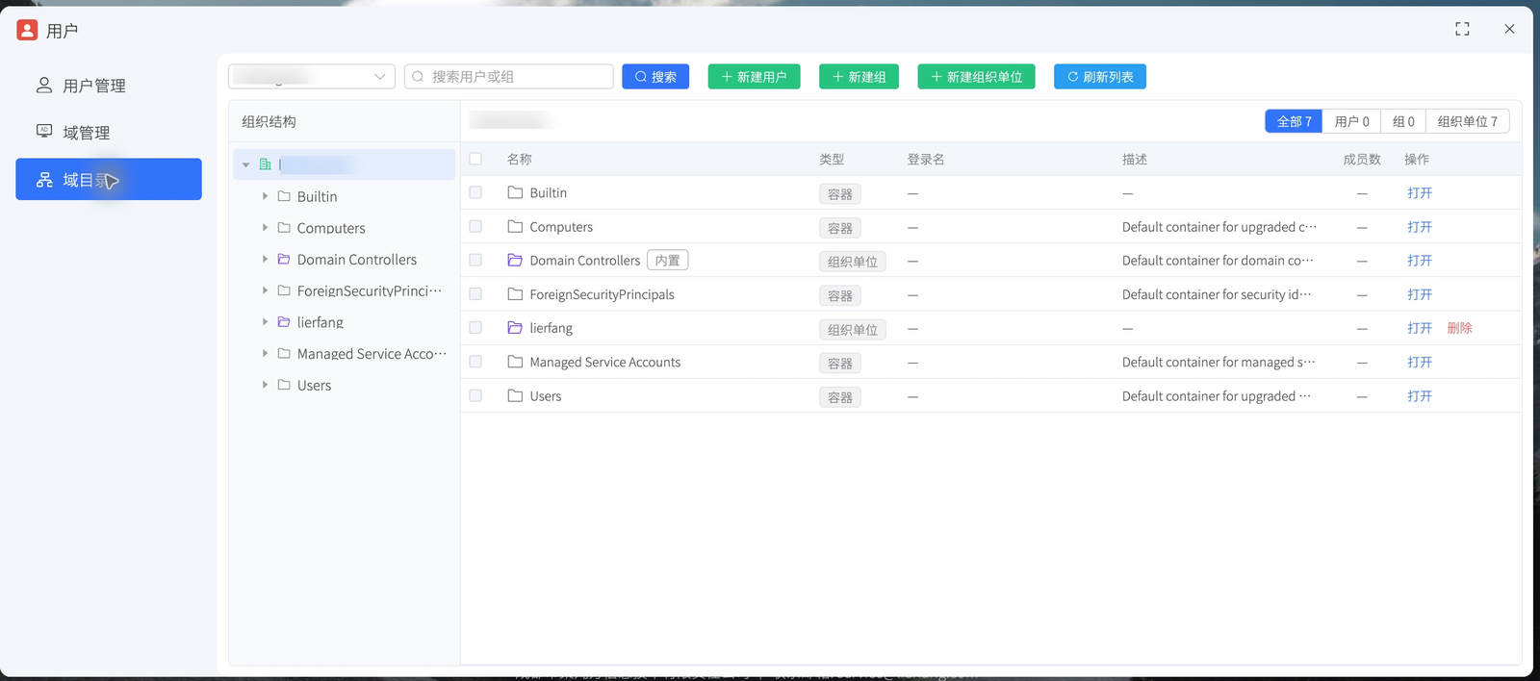Click the fullscreen icon at the top right
The image size is (1540, 681).
point(1462,29)
